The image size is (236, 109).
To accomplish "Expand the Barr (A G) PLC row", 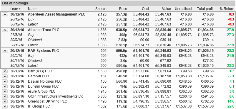I will tap(5, 71).
